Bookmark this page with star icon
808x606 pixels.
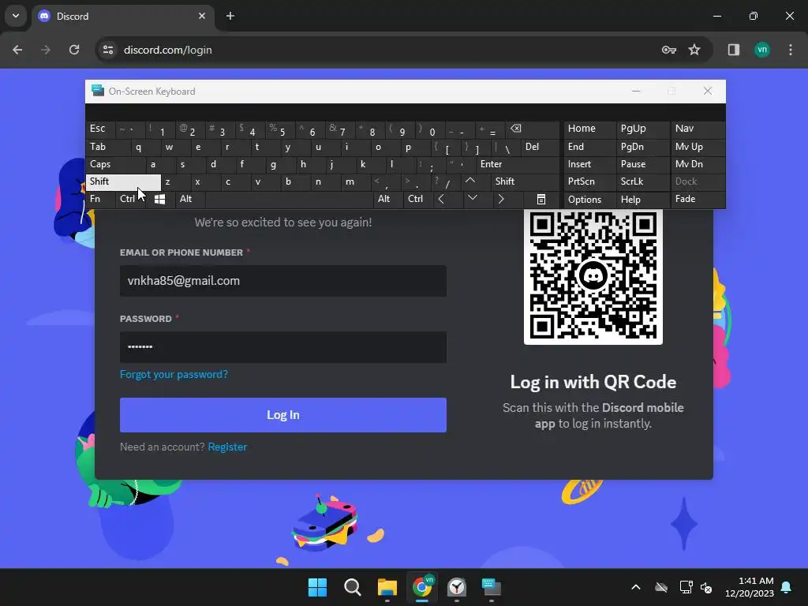[x=694, y=50]
